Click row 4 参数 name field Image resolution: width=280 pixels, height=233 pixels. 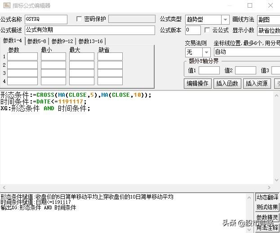(x=22, y=81)
